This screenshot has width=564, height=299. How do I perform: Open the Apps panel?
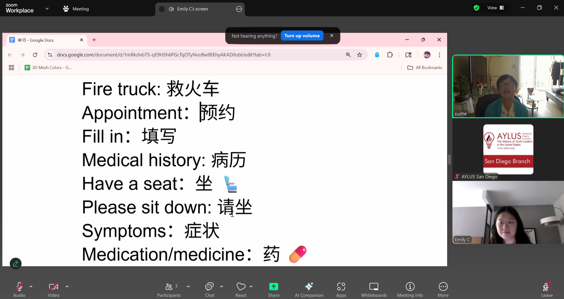coord(341,289)
